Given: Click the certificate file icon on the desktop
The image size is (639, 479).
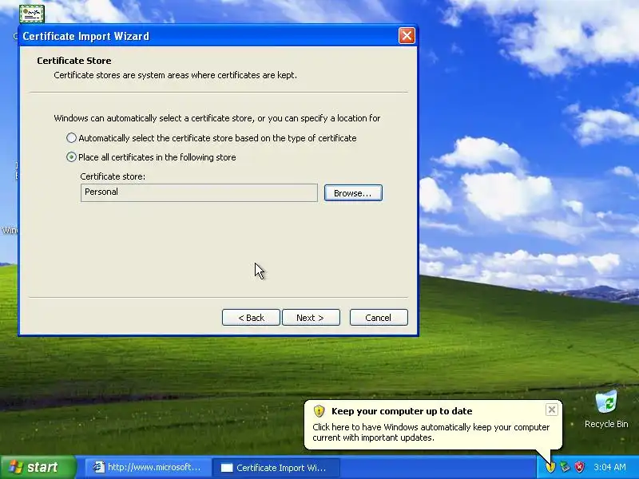Looking at the screenshot, I should [32, 14].
